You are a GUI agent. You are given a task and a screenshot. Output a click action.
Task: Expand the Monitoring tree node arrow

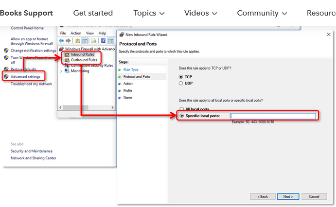pos(61,71)
